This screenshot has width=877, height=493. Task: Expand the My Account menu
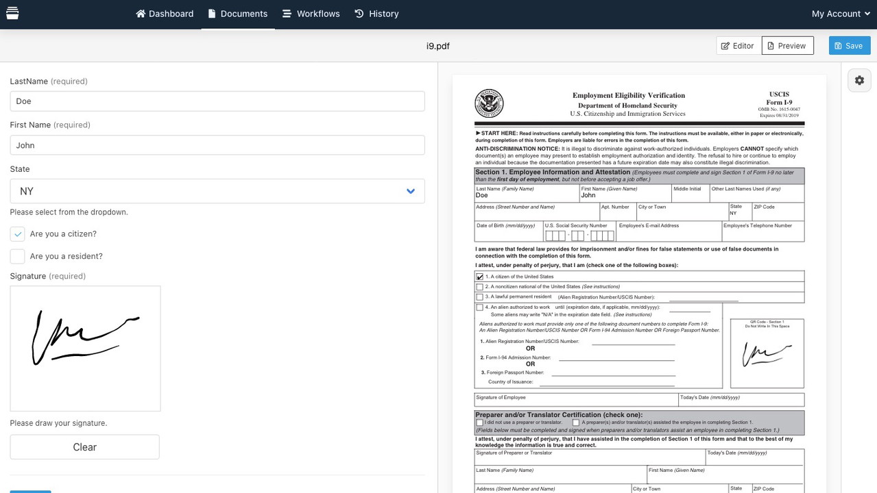click(x=839, y=14)
